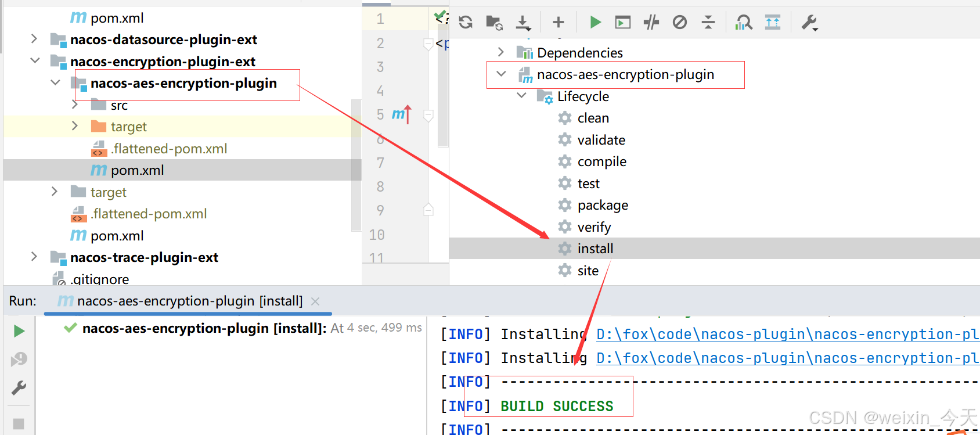Select clean lifecycle goal
Image resolution: width=980 pixels, height=435 pixels.
[x=593, y=118]
